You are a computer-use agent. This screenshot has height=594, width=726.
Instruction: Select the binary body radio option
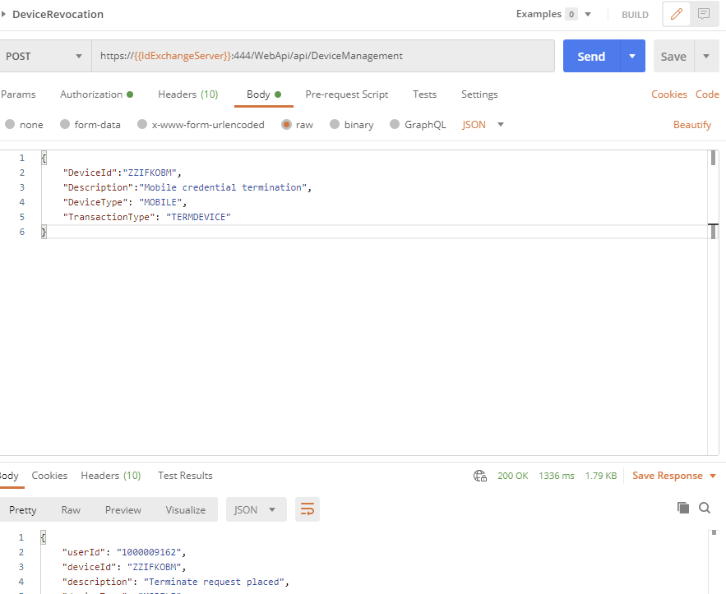pyautogui.click(x=335, y=124)
